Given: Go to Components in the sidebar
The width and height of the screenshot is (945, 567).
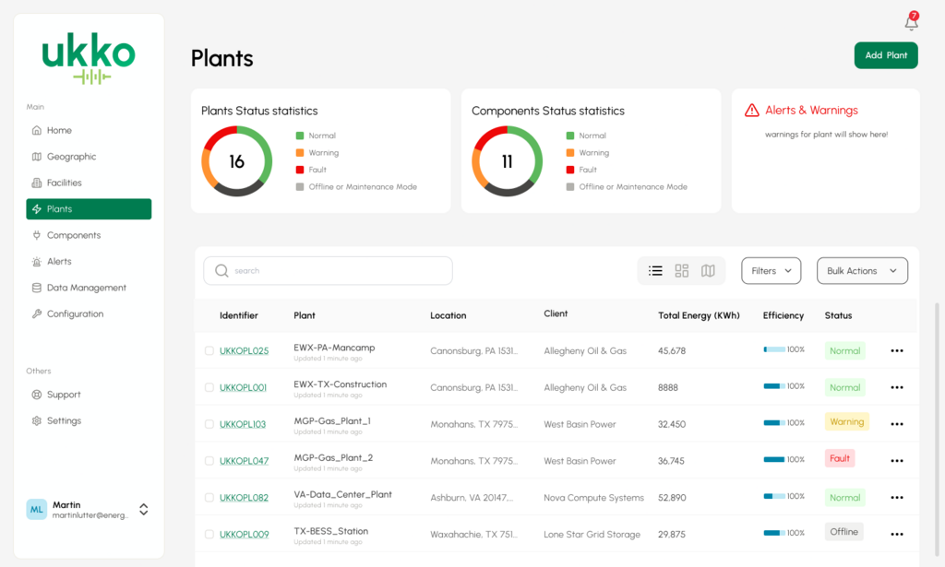Looking at the screenshot, I should pyautogui.click(x=74, y=235).
